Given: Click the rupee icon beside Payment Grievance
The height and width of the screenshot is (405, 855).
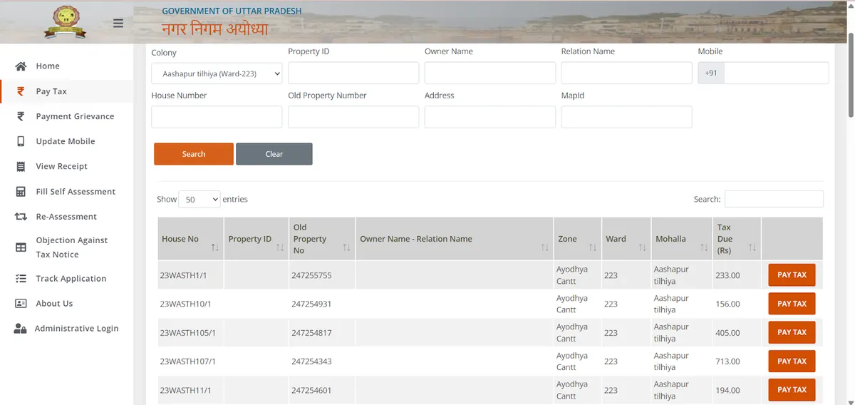Looking at the screenshot, I should 21,116.
